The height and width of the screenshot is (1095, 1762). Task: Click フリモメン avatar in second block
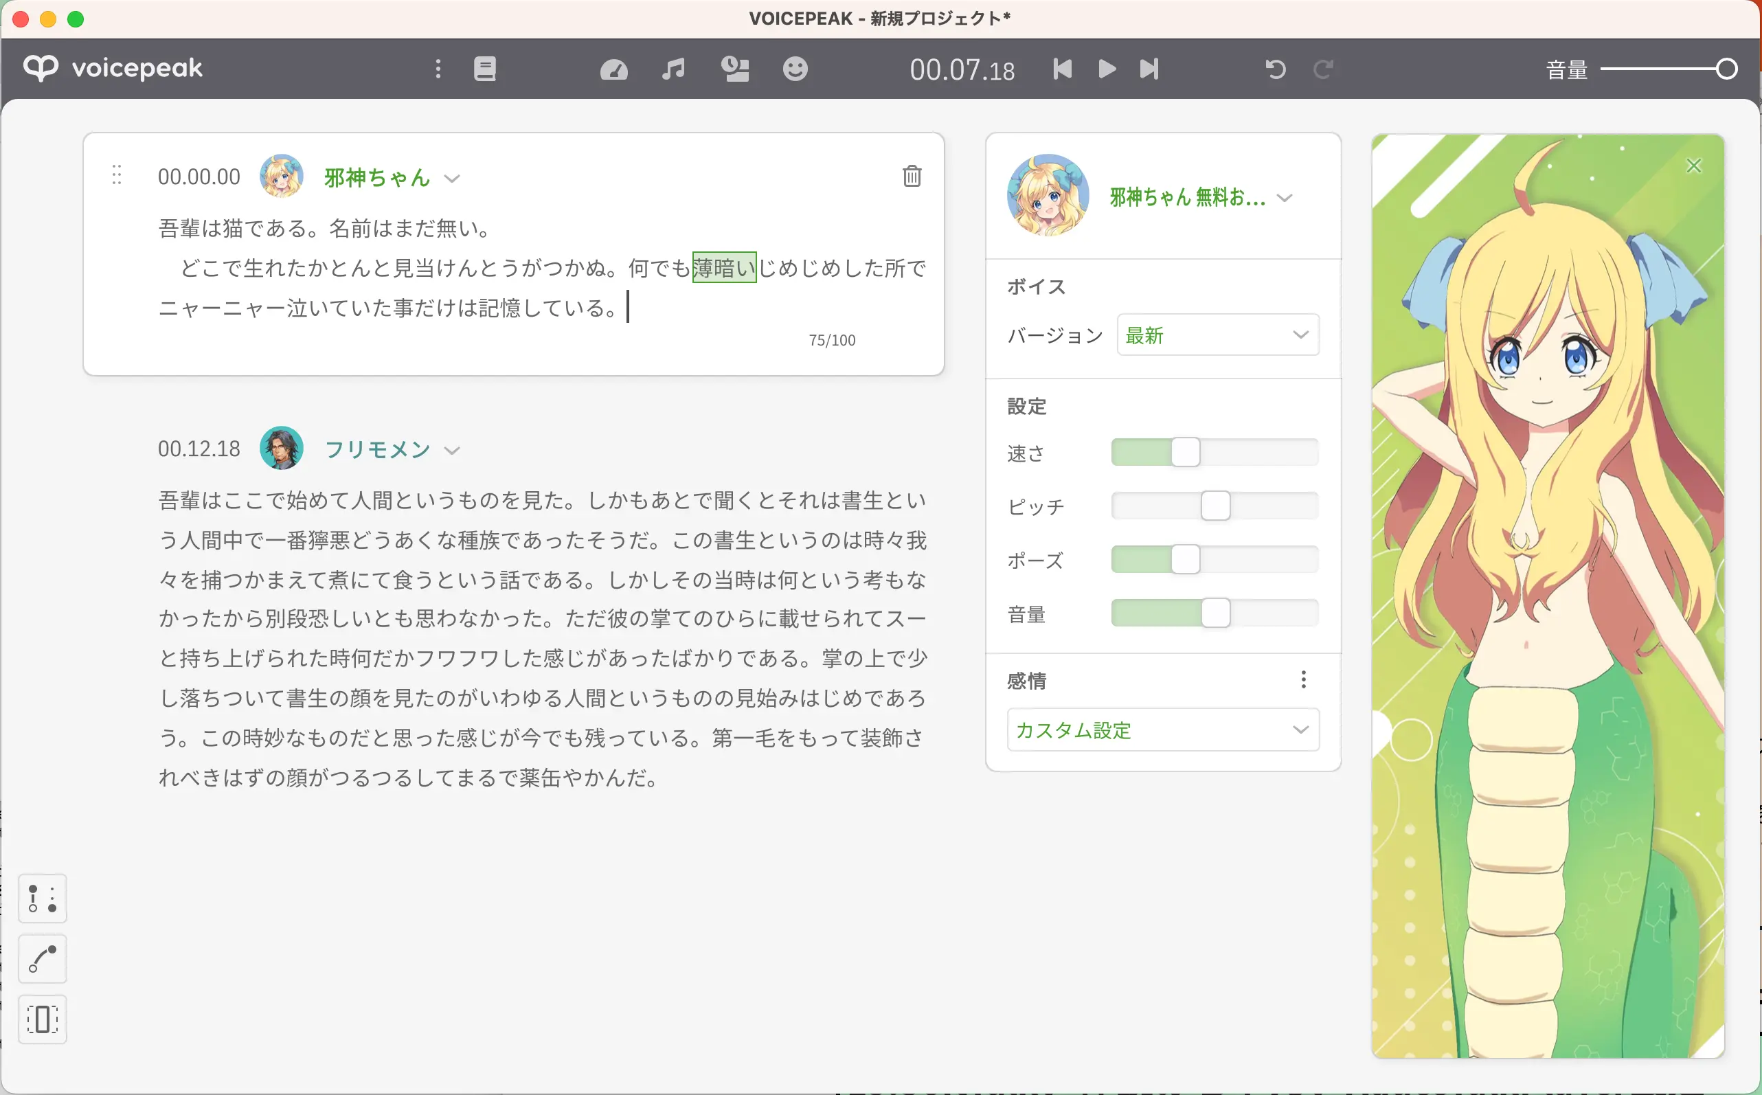point(281,449)
